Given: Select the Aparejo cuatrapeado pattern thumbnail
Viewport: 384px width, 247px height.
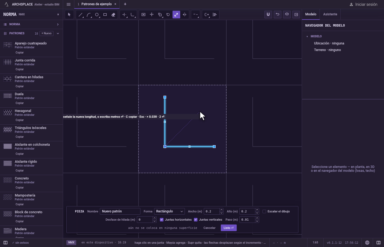Looking at the screenshot, I should tap(8, 45).
